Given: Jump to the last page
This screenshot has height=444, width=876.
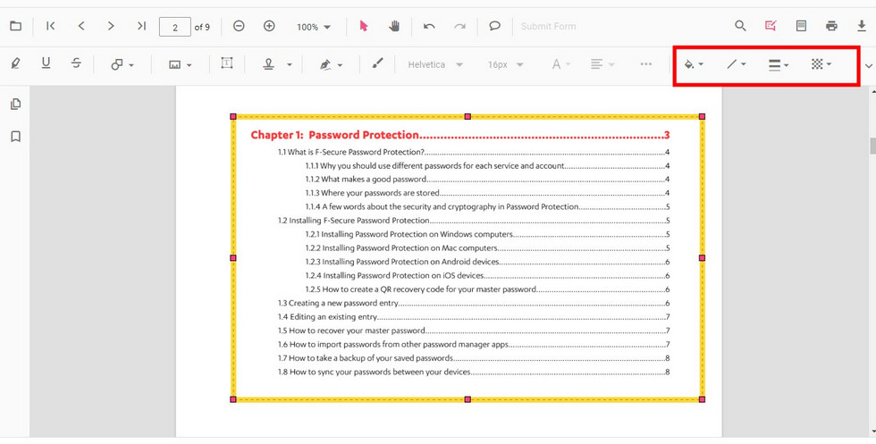Looking at the screenshot, I should 141,26.
